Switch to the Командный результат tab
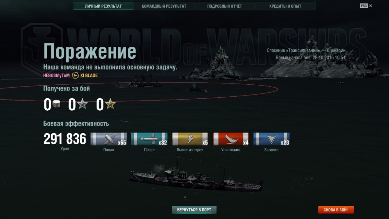The height and width of the screenshot is (219, 389). coord(164,6)
